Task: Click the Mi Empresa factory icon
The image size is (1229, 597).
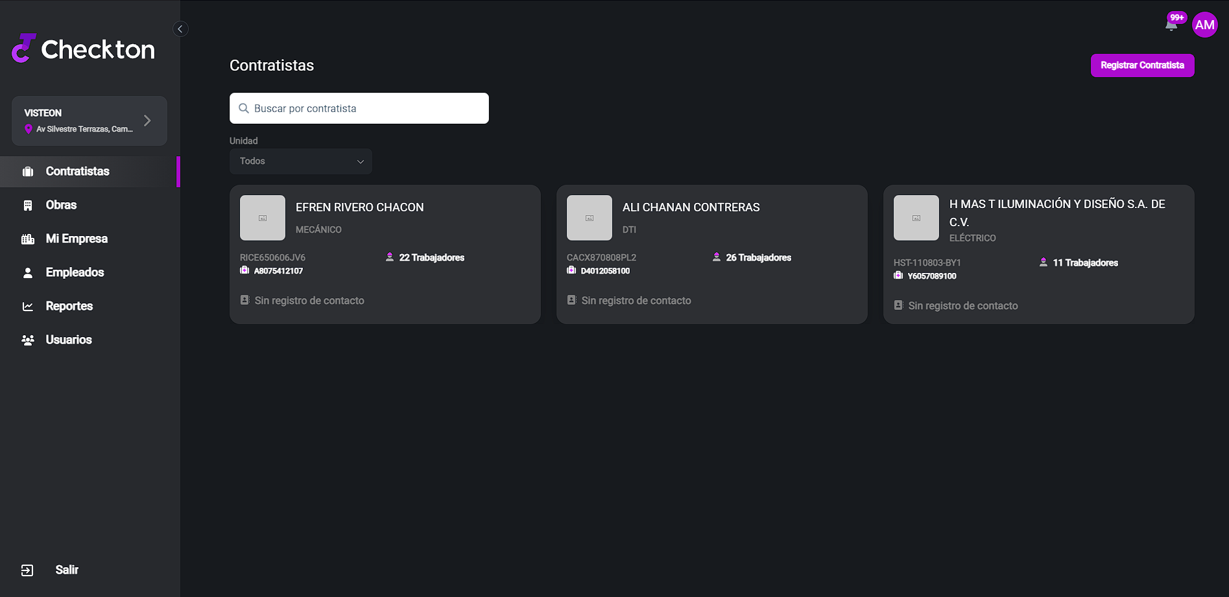Action: pyautogui.click(x=28, y=239)
